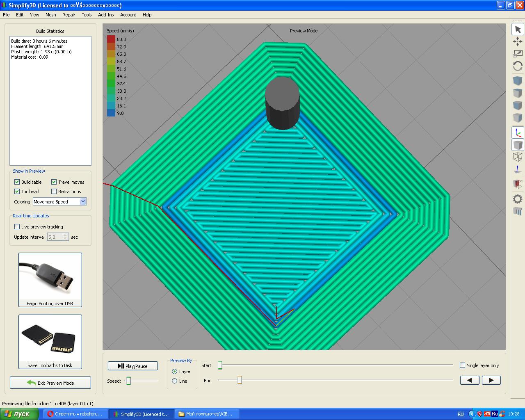
Task: Open the Repair menu
Action: point(68,15)
